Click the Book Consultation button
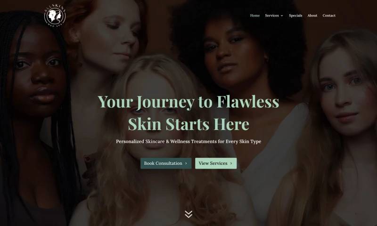The height and width of the screenshot is (226, 377). click(166, 163)
